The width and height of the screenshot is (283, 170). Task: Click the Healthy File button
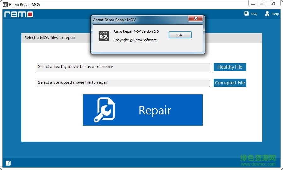(230, 67)
